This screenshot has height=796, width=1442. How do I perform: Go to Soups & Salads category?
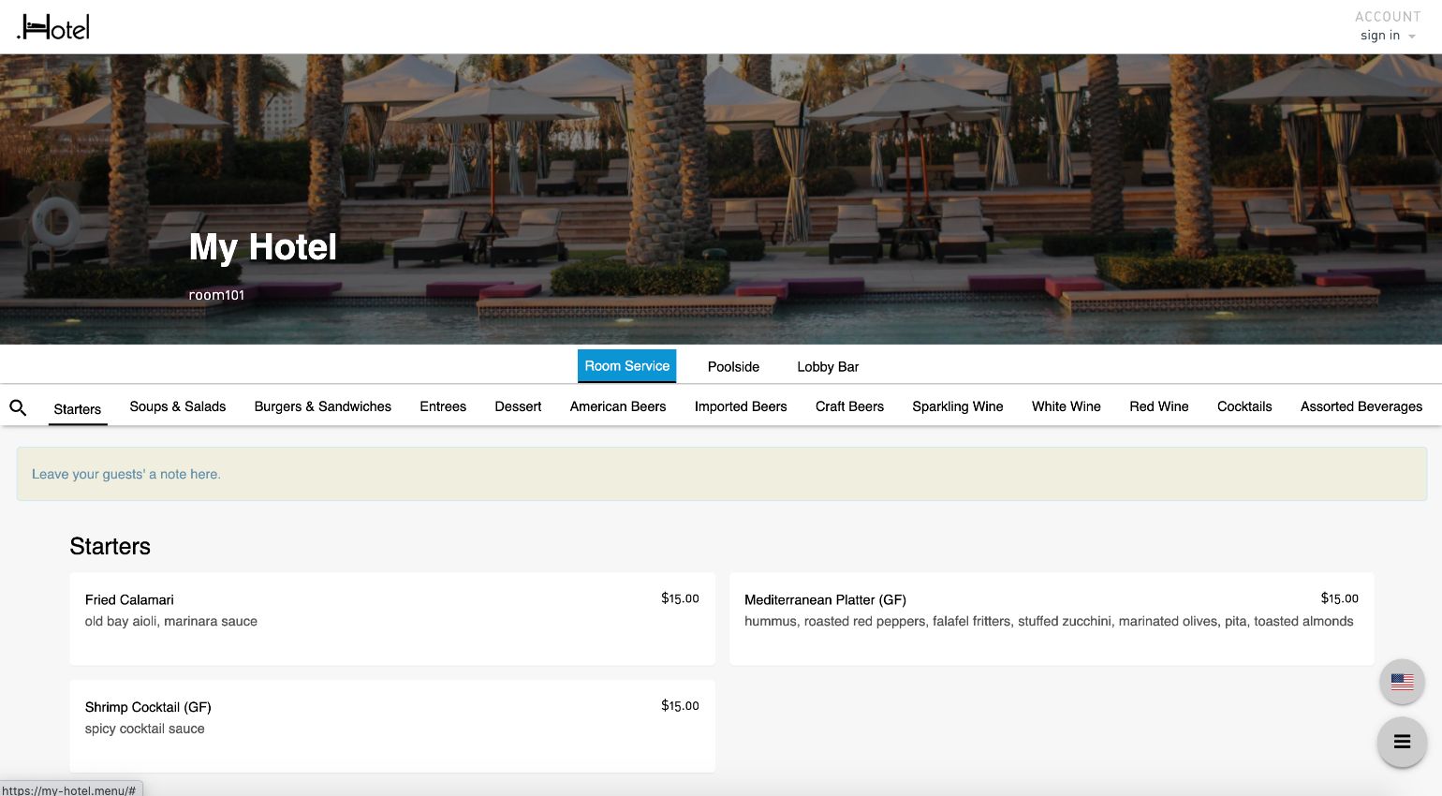coord(178,406)
